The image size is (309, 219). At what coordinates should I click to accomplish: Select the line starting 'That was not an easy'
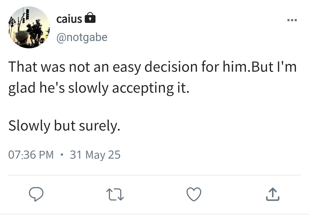tap(152, 67)
